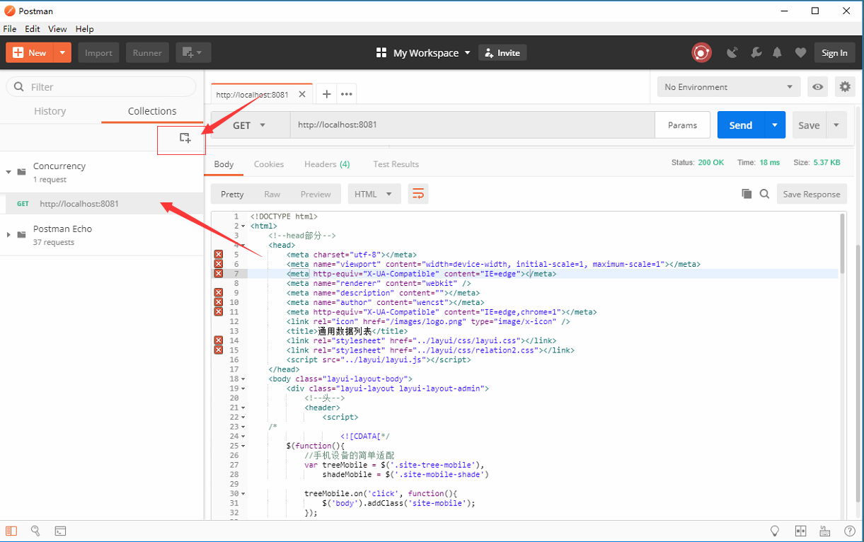Open the Postman console icon
Screen dimensions: 864x542
pos(61,531)
